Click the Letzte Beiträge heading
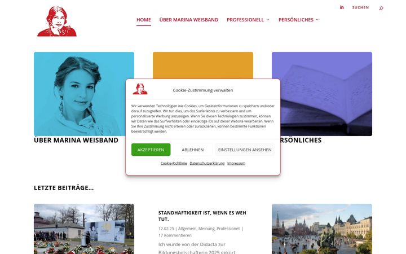This screenshot has height=254, width=406. tap(64, 187)
